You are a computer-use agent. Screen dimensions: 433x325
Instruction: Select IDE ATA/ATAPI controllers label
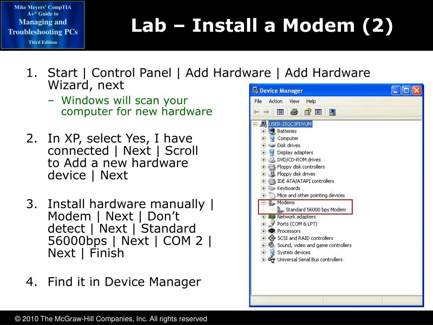click(x=305, y=181)
